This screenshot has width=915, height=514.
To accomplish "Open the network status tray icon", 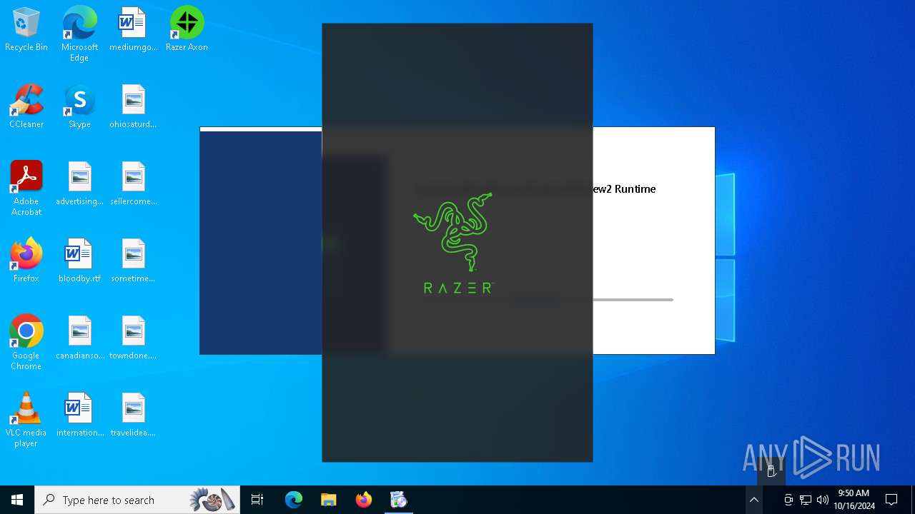I will [x=806, y=500].
